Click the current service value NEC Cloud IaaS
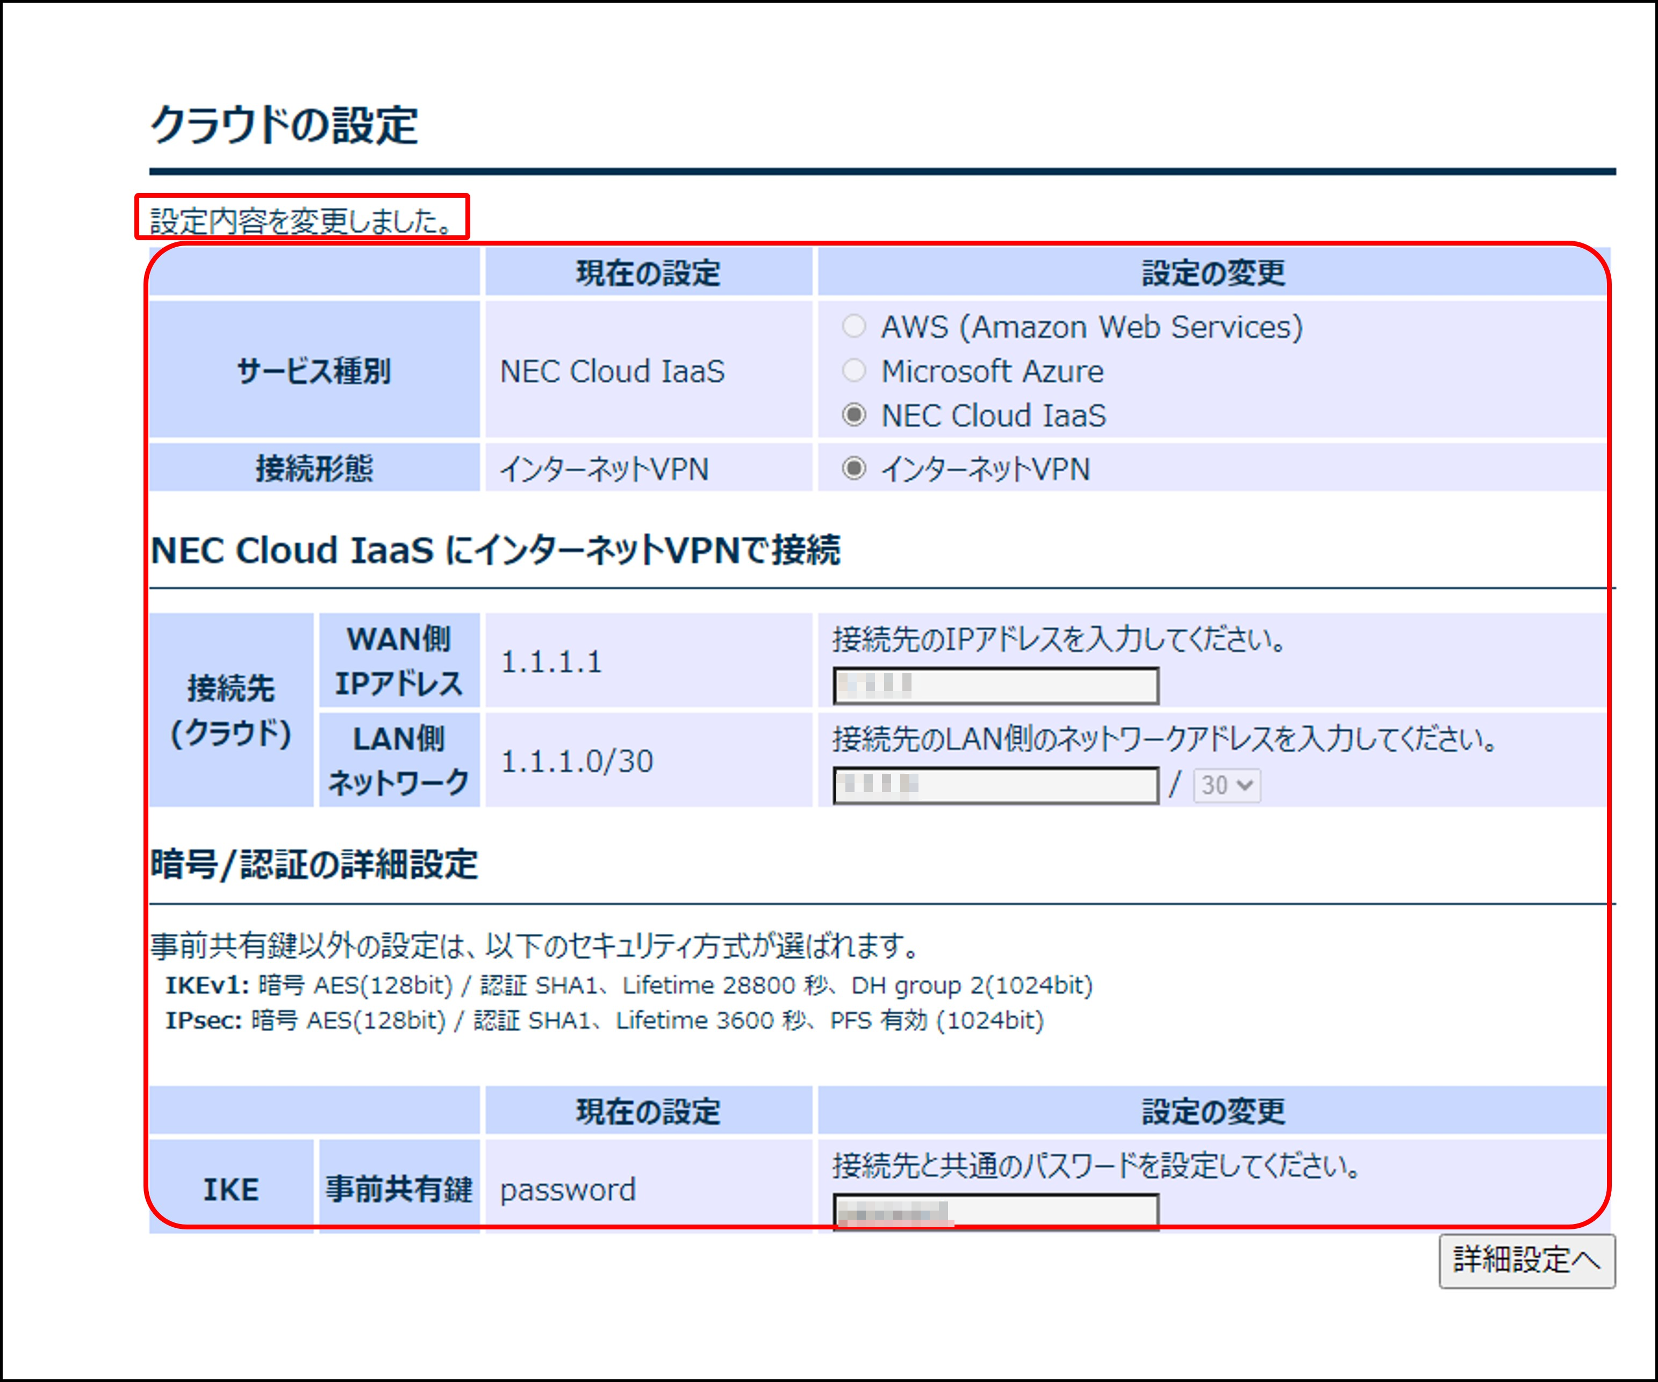Viewport: 1658px width, 1382px height. 612,371
